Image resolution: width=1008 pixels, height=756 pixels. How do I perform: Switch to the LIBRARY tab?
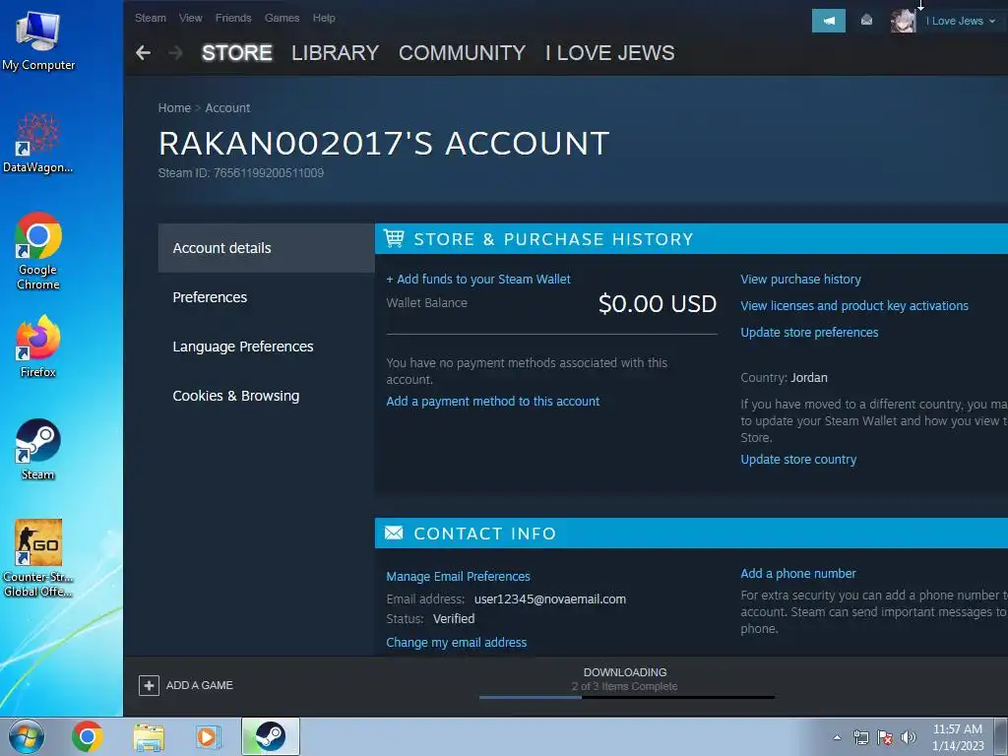pos(335,53)
